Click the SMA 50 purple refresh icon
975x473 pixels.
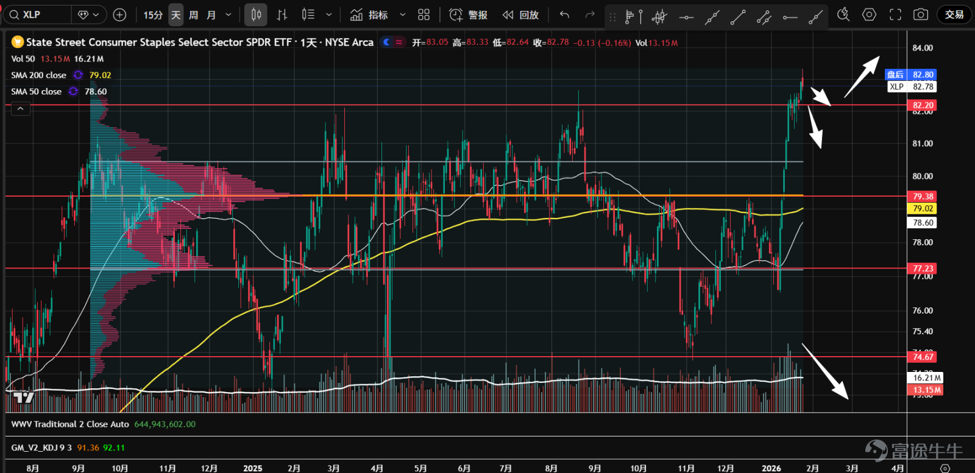(x=73, y=91)
